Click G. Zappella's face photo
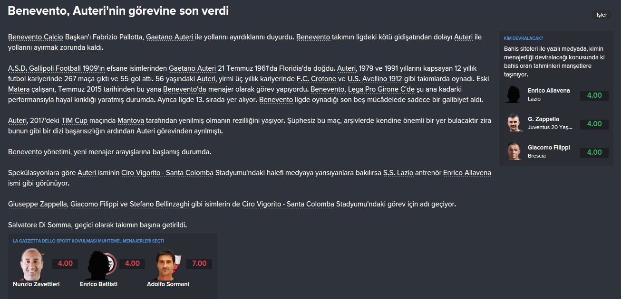621x299 pixels. [514, 123]
